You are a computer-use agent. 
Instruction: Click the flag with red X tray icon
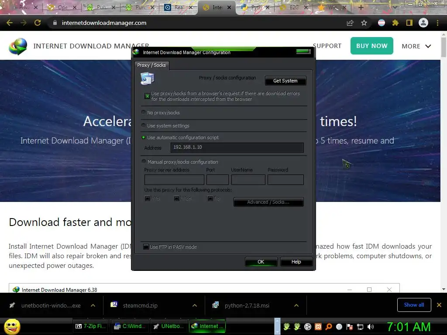coord(350,327)
